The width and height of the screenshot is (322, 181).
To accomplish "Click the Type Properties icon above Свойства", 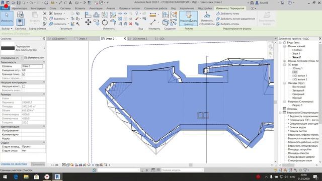I will 20,15.
